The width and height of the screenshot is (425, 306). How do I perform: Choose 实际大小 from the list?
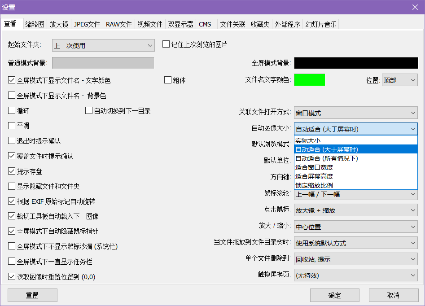click(x=355, y=140)
